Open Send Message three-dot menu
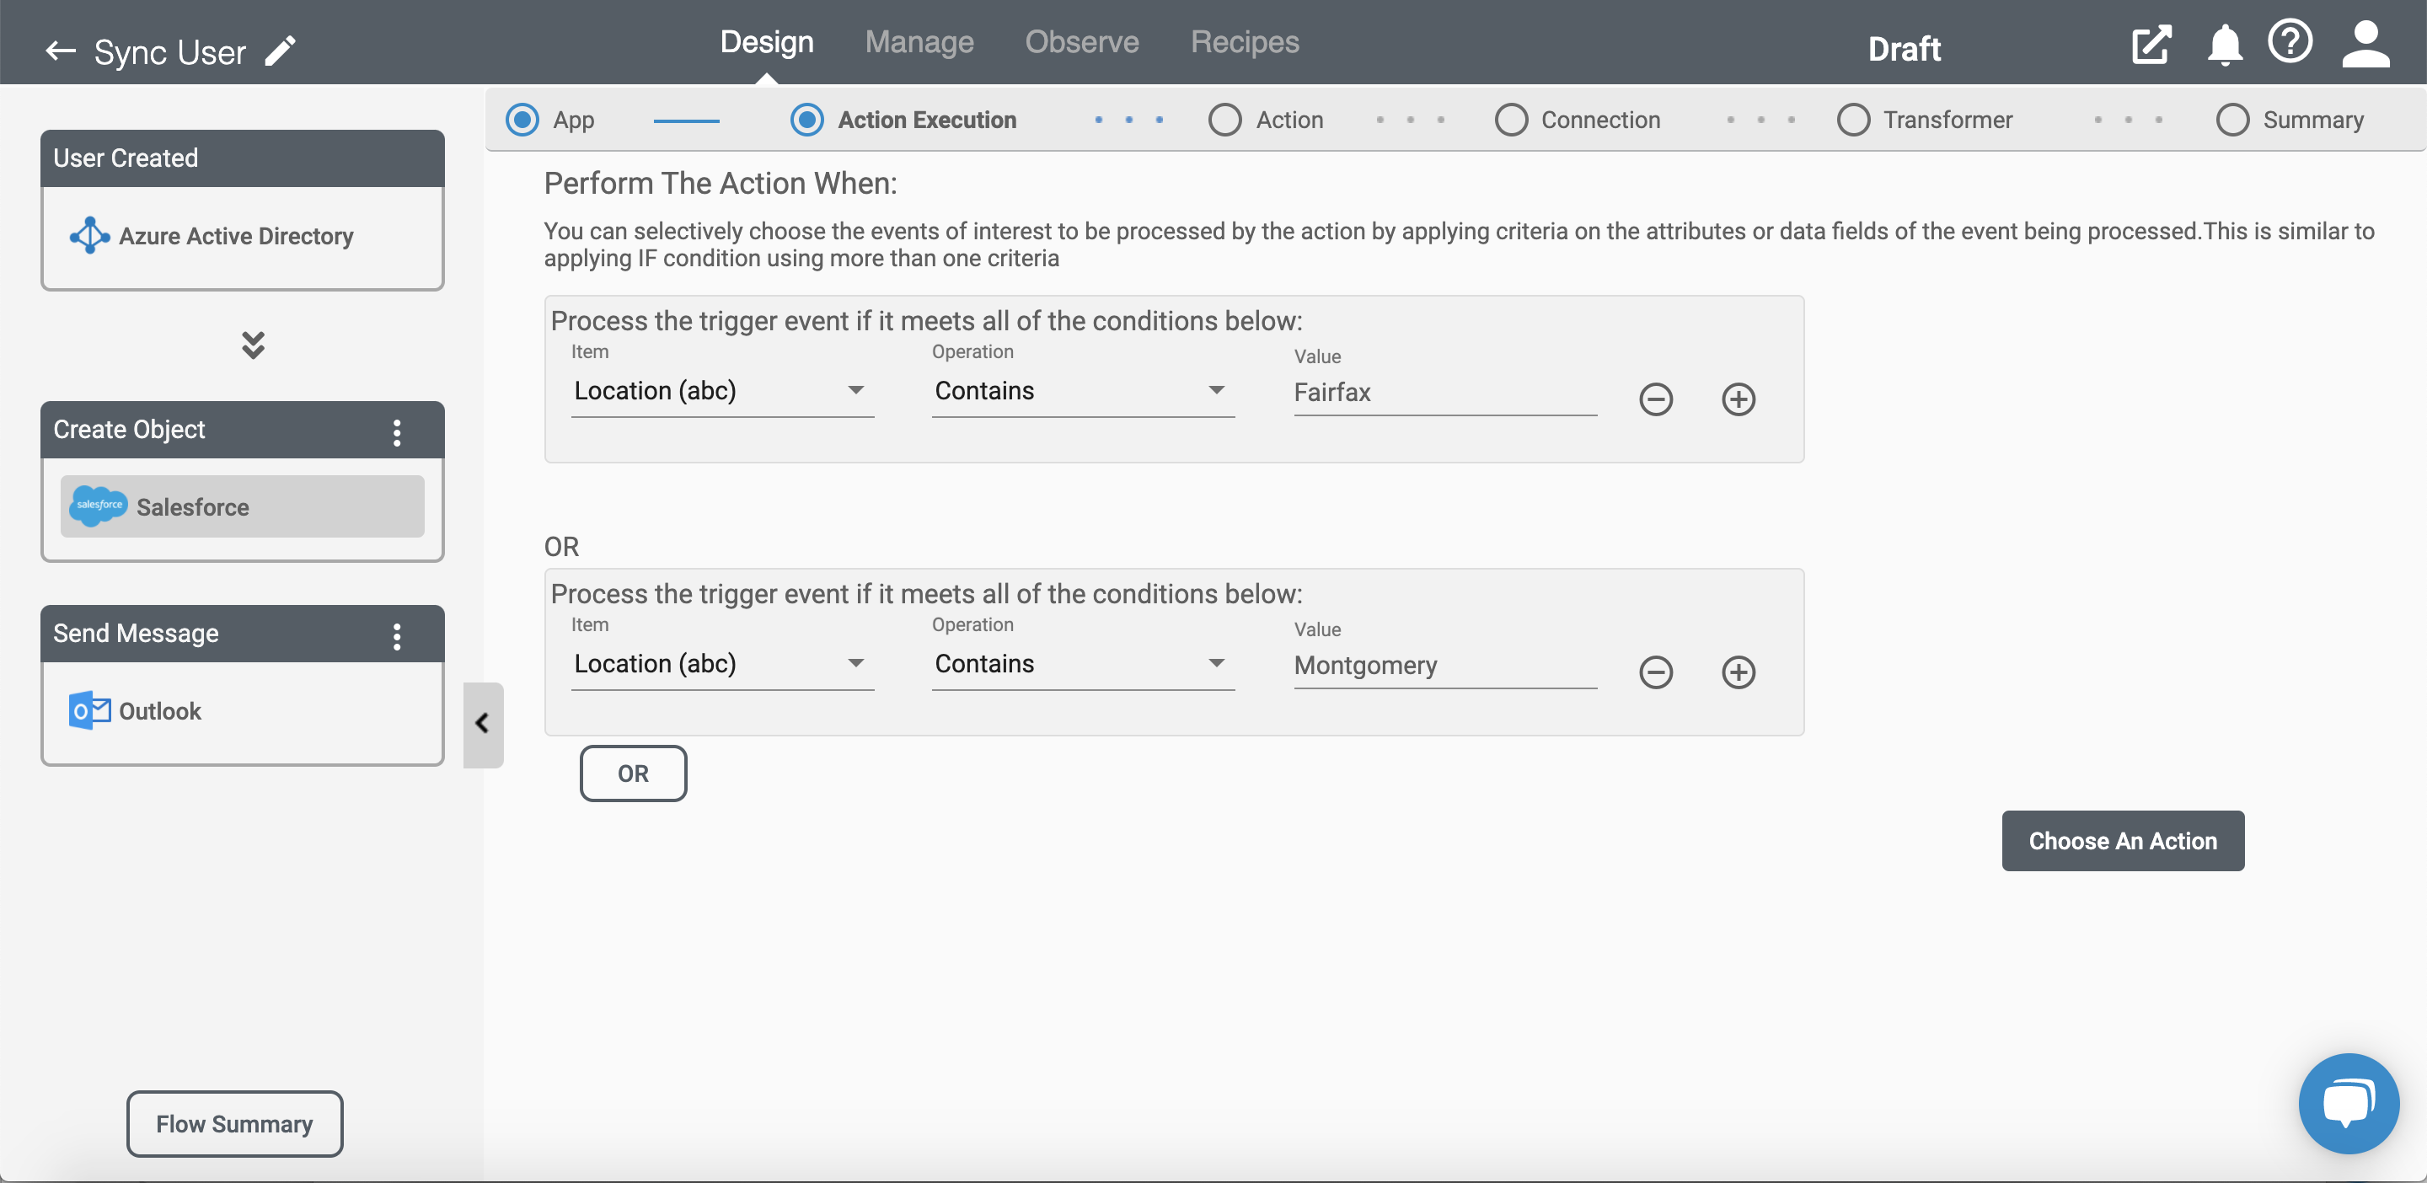The height and width of the screenshot is (1183, 2427). (397, 637)
